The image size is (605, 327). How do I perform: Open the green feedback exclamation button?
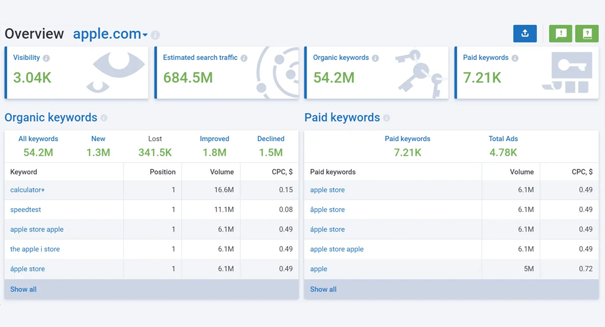click(561, 34)
